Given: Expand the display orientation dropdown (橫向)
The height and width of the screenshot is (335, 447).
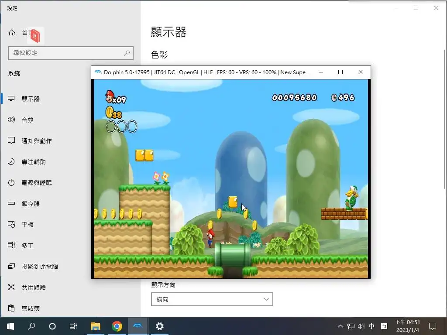Looking at the screenshot, I should [x=212, y=299].
